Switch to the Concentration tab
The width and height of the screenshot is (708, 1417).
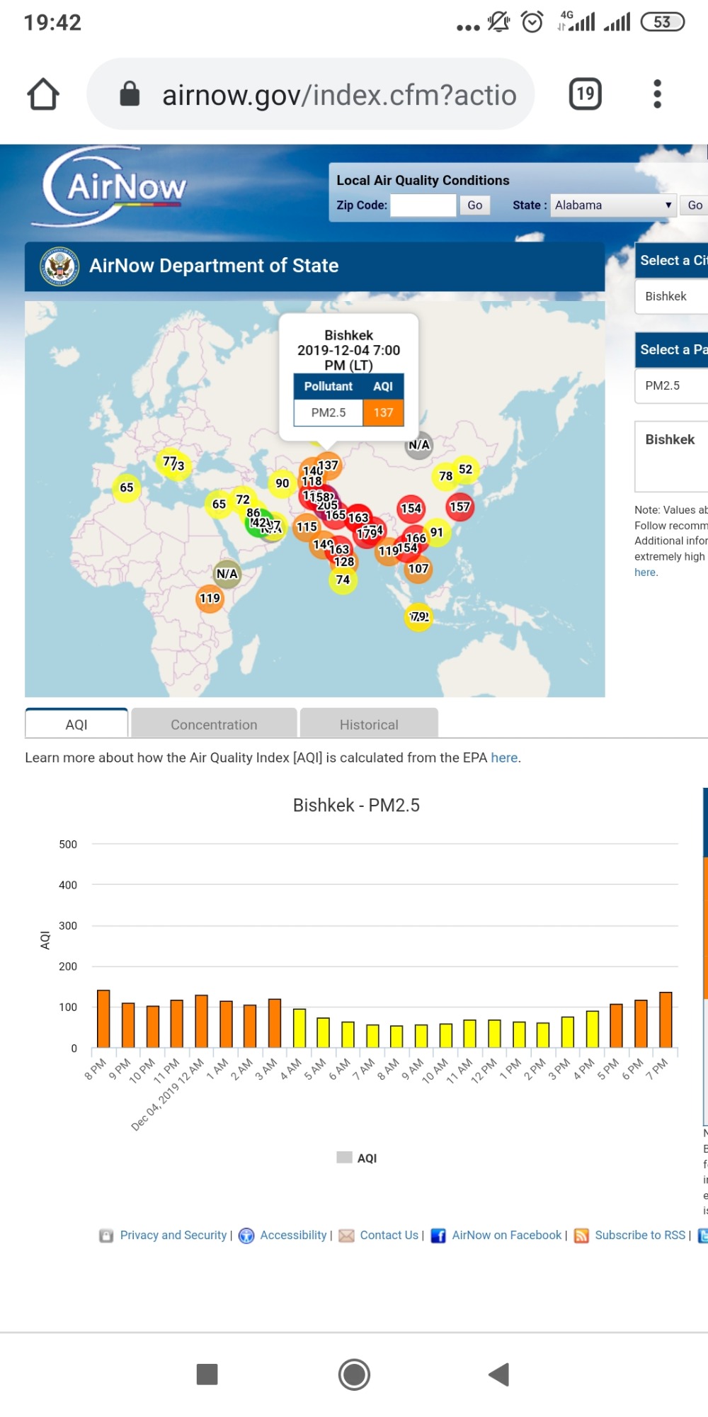coord(214,724)
